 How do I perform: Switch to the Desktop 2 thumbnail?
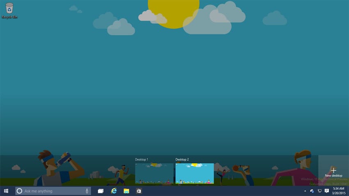[195, 173]
